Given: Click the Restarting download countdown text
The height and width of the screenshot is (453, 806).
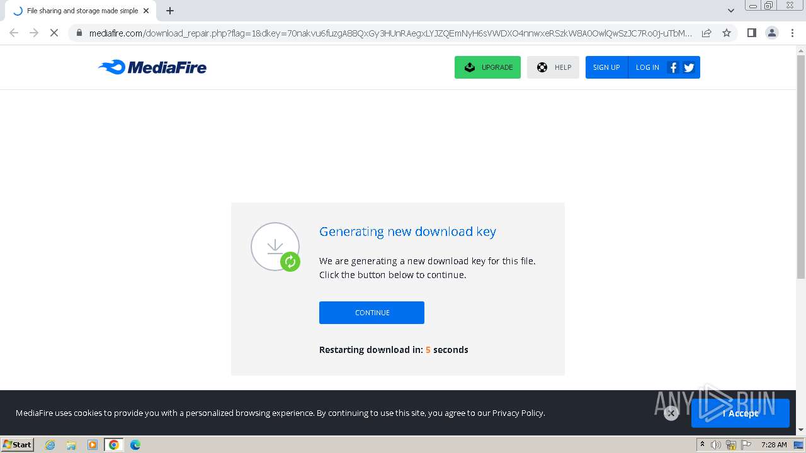Looking at the screenshot, I should coord(394,350).
